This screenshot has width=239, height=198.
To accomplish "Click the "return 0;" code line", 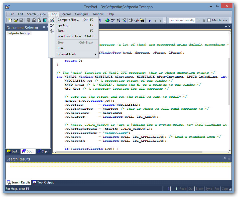I will (73, 61).
